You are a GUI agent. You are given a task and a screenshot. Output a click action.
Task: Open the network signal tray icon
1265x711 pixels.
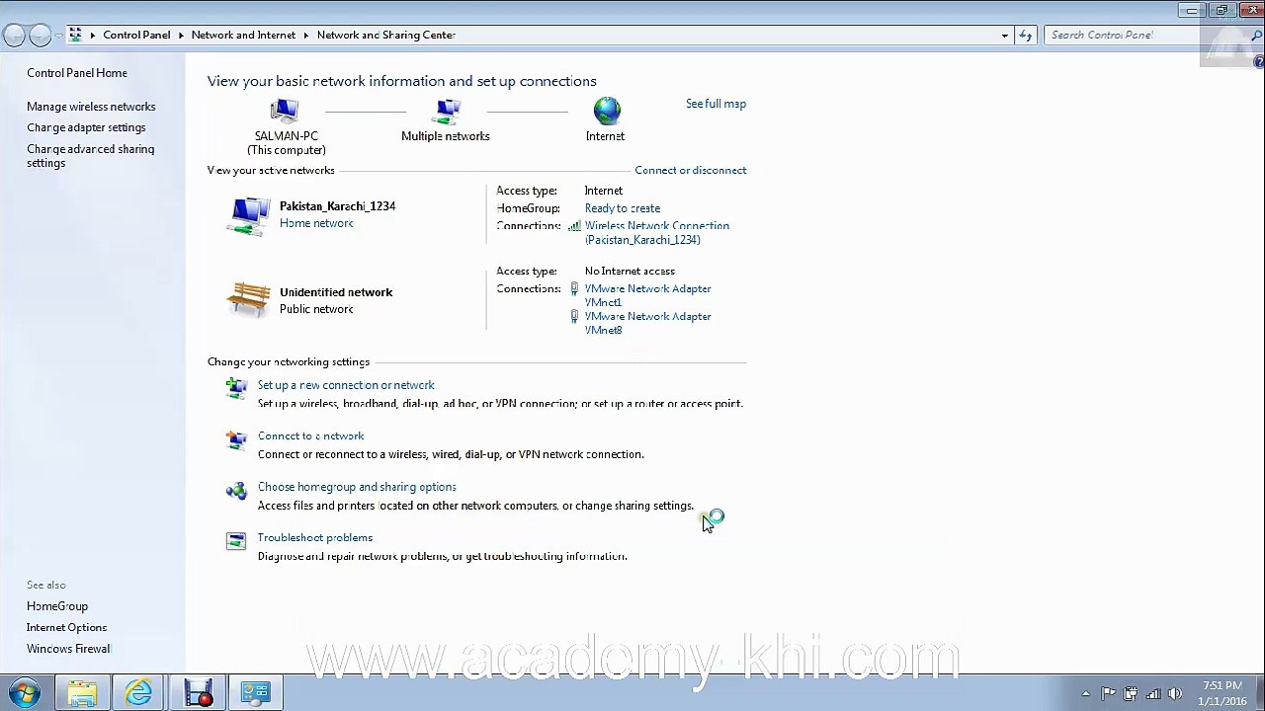pyautogui.click(x=1153, y=694)
